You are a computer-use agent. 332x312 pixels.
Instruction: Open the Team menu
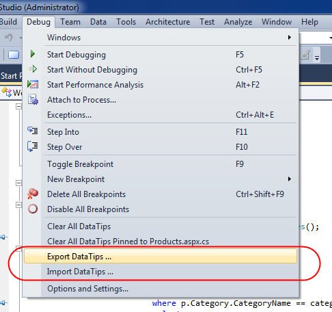click(x=70, y=22)
